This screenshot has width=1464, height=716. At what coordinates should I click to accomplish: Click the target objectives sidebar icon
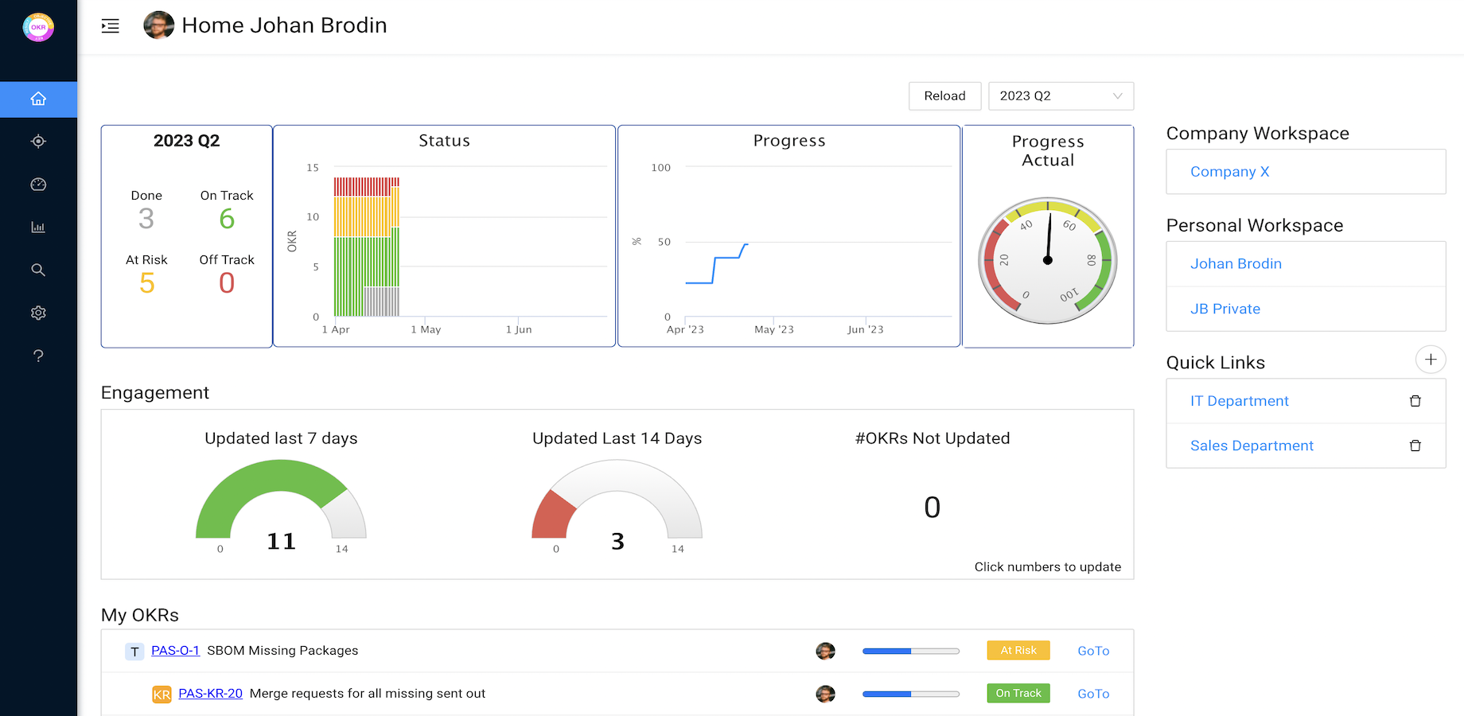[38, 142]
